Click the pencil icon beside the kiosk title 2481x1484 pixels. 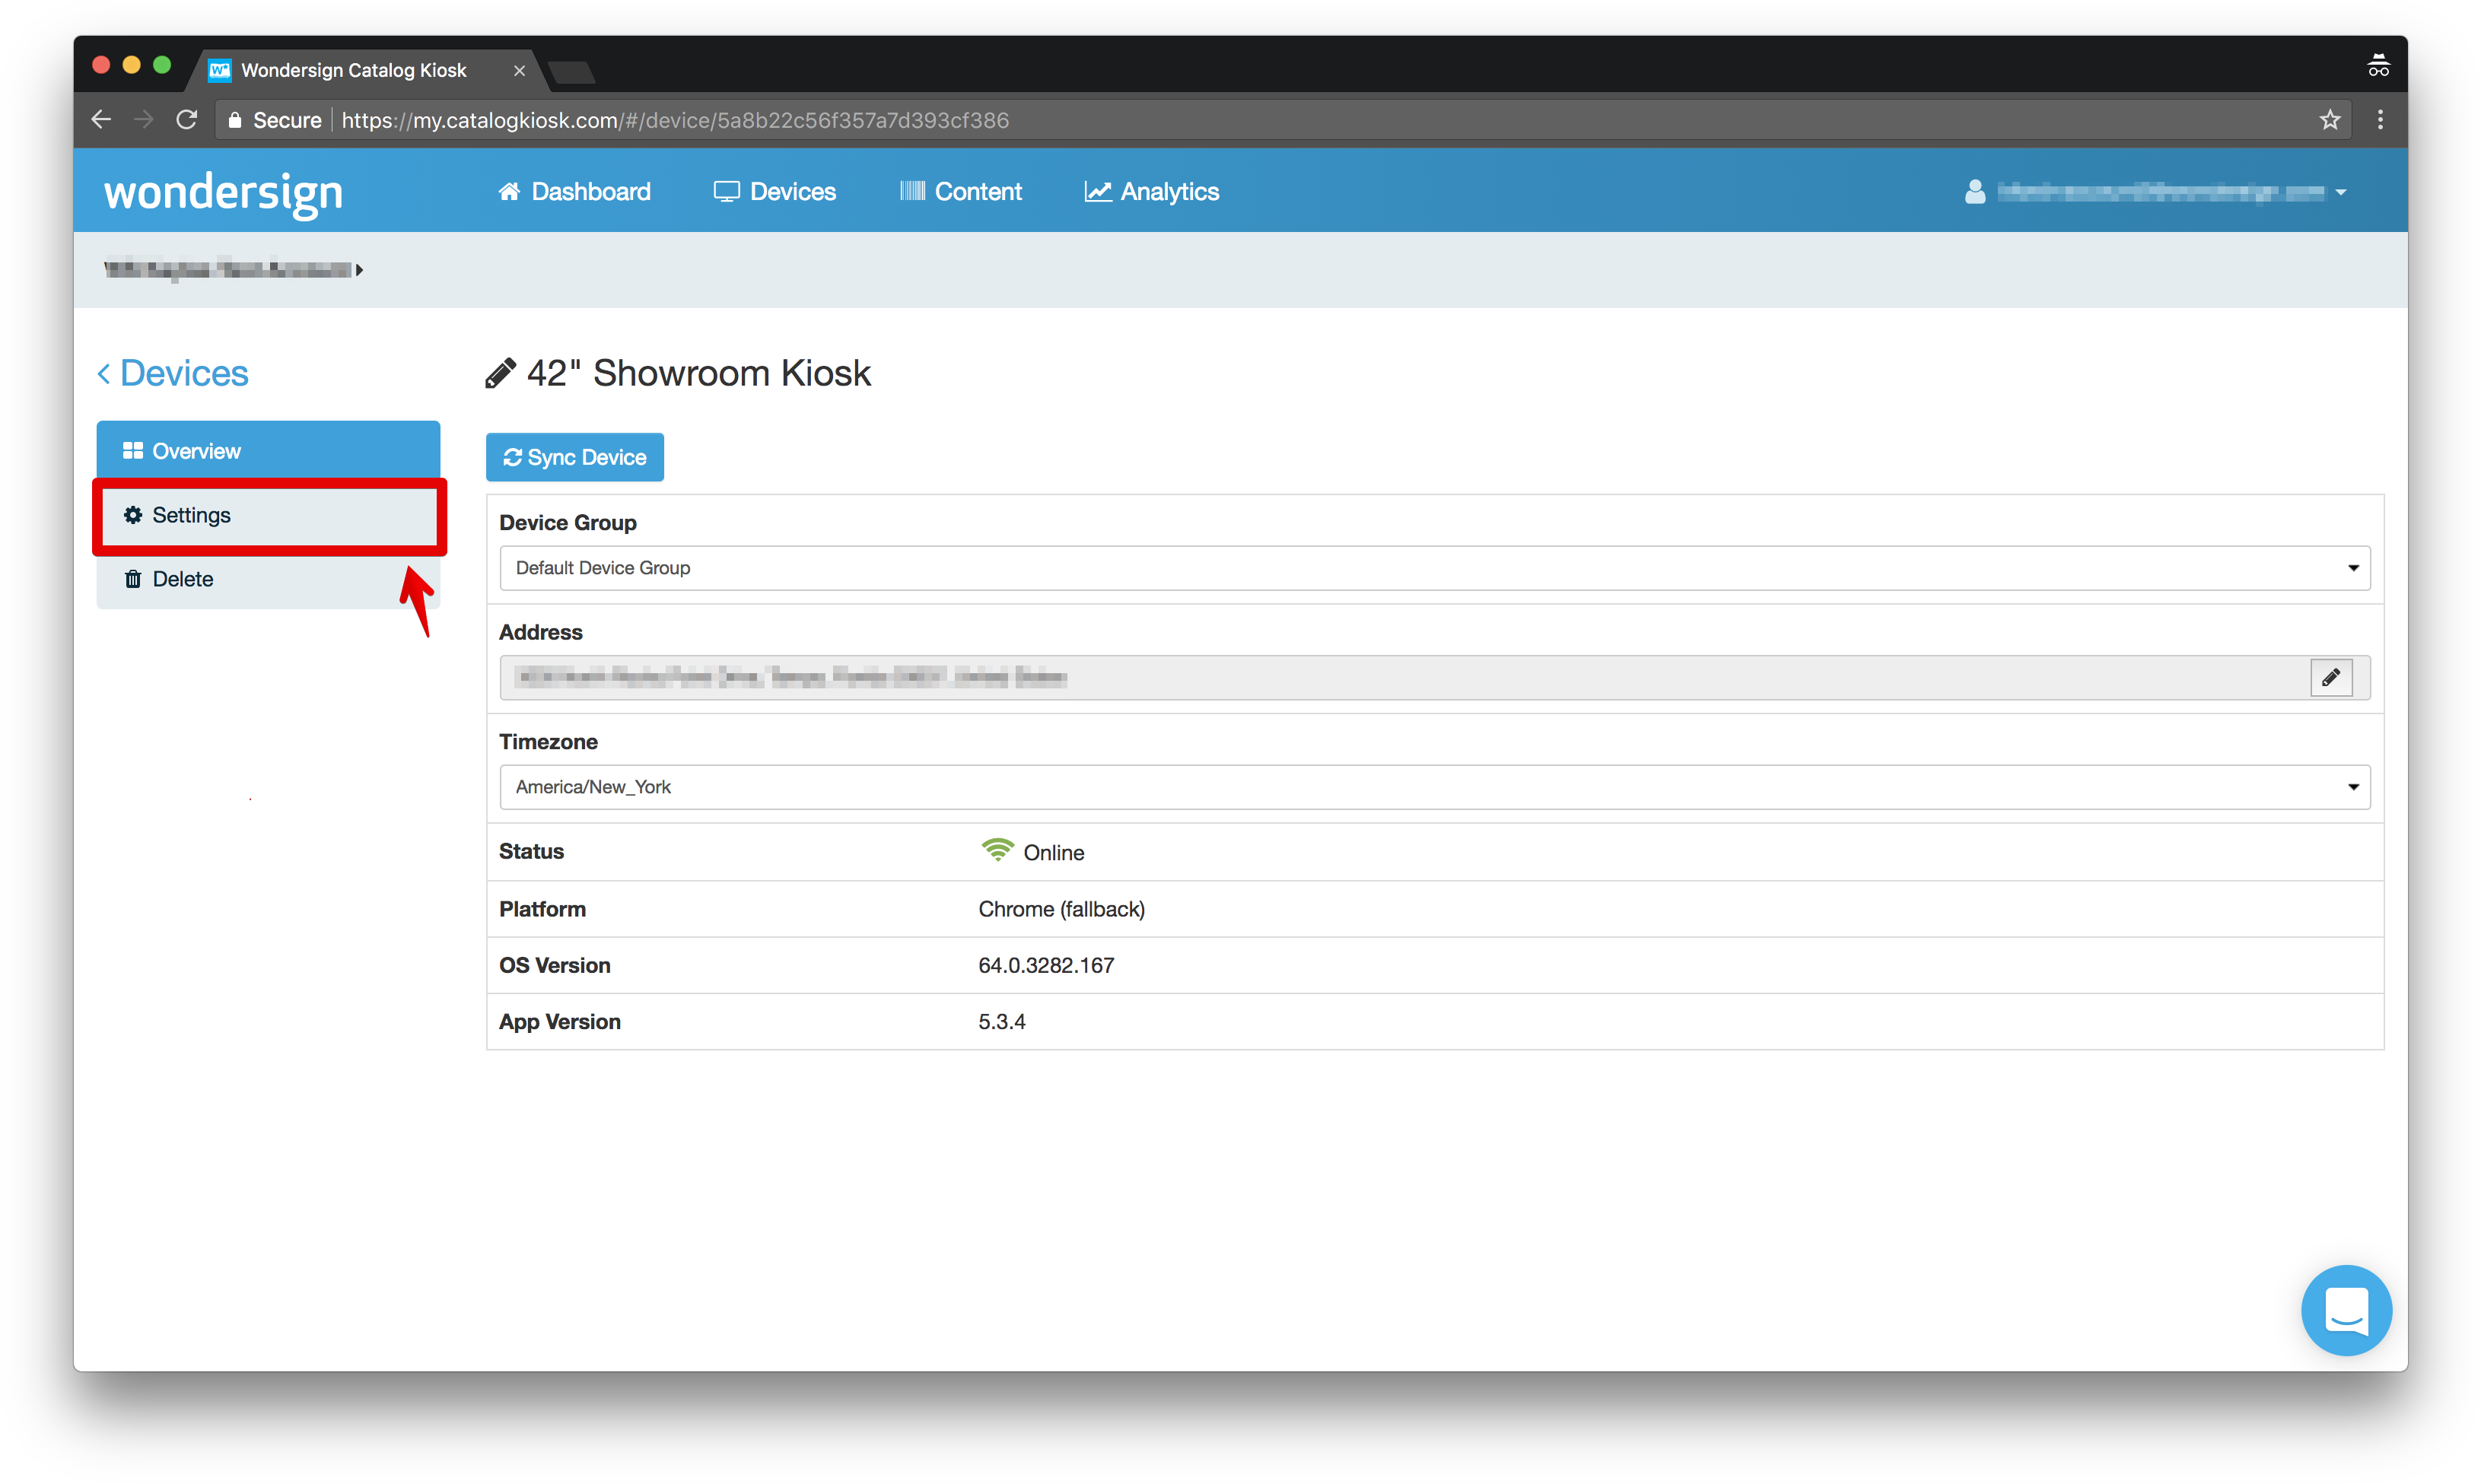pos(500,373)
